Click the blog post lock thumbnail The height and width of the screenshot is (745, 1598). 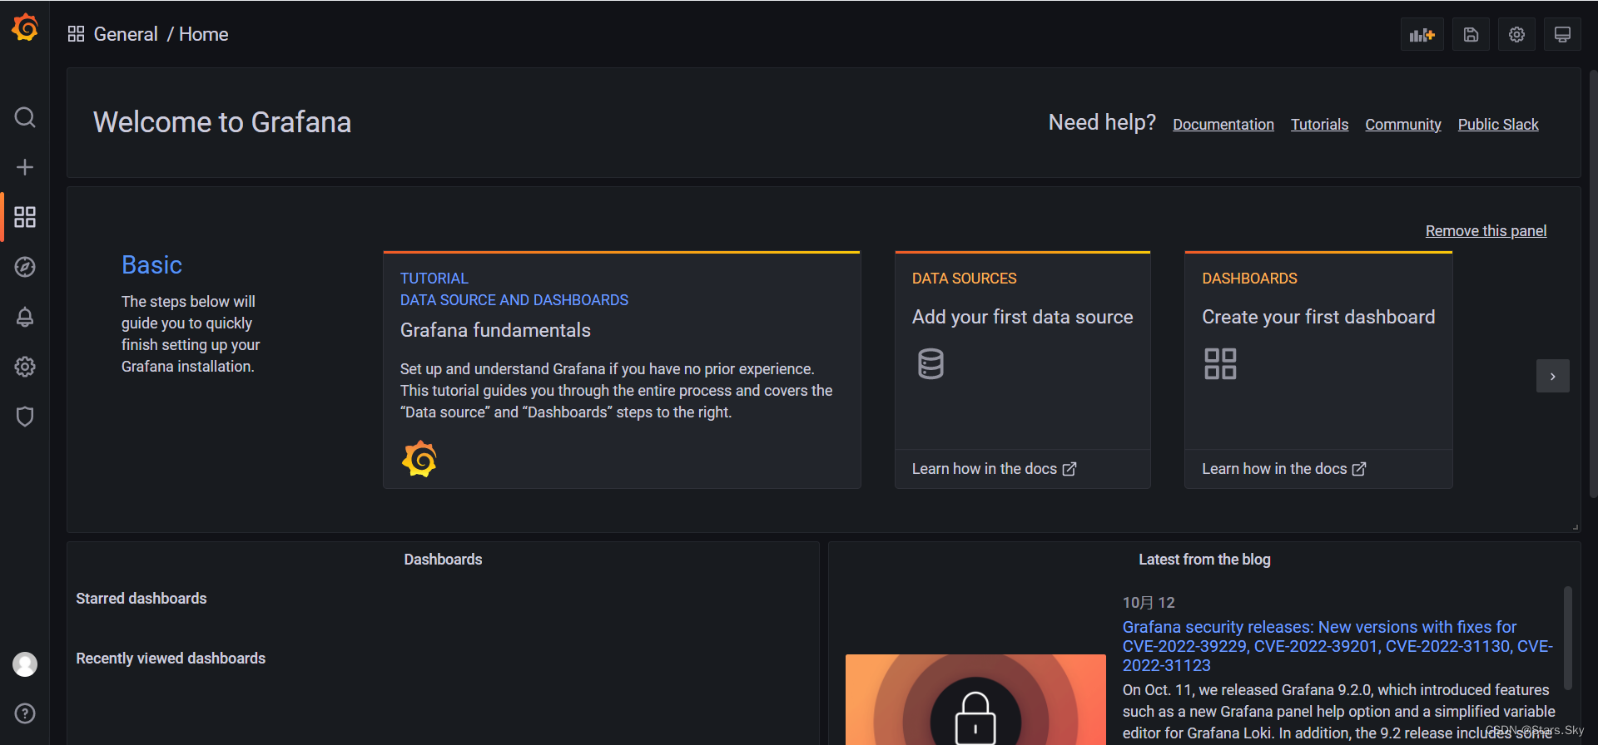tap(975, 699)
